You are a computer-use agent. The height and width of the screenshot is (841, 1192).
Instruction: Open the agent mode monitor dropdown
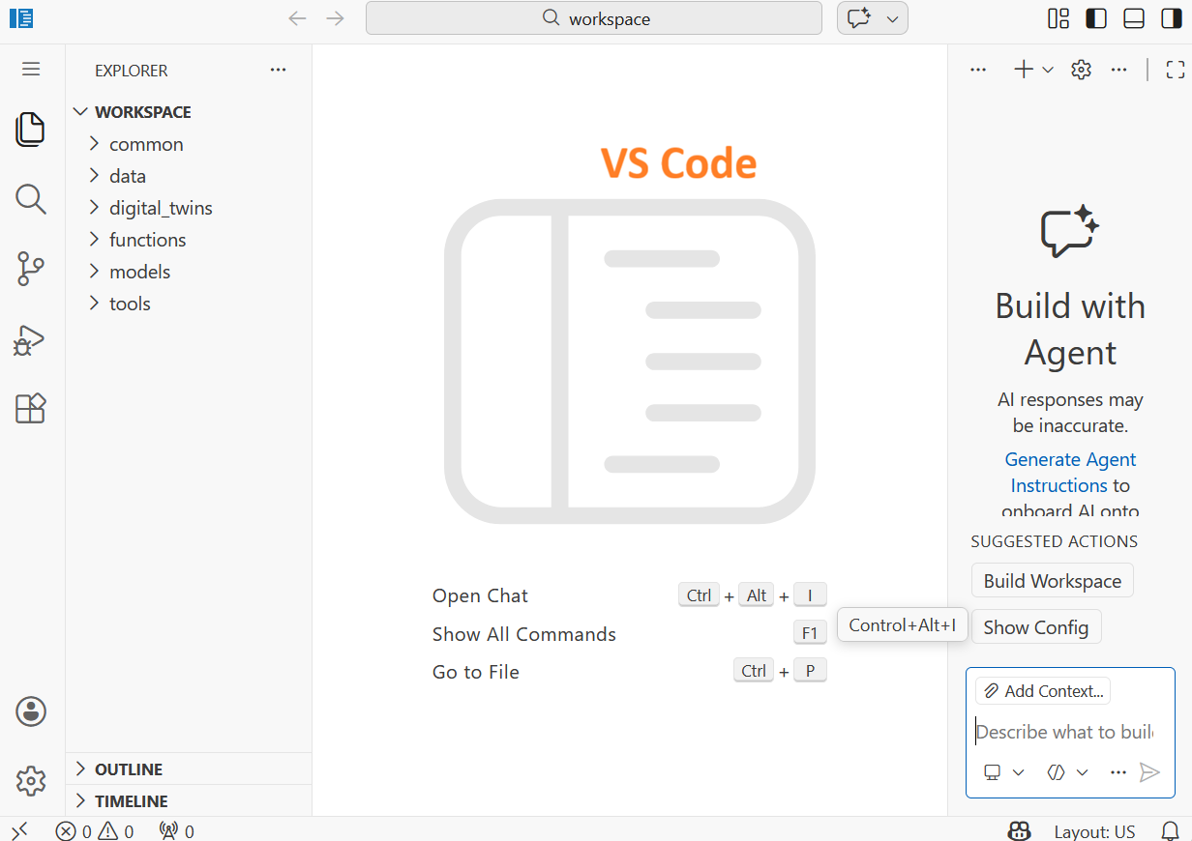click(1004, 772)
